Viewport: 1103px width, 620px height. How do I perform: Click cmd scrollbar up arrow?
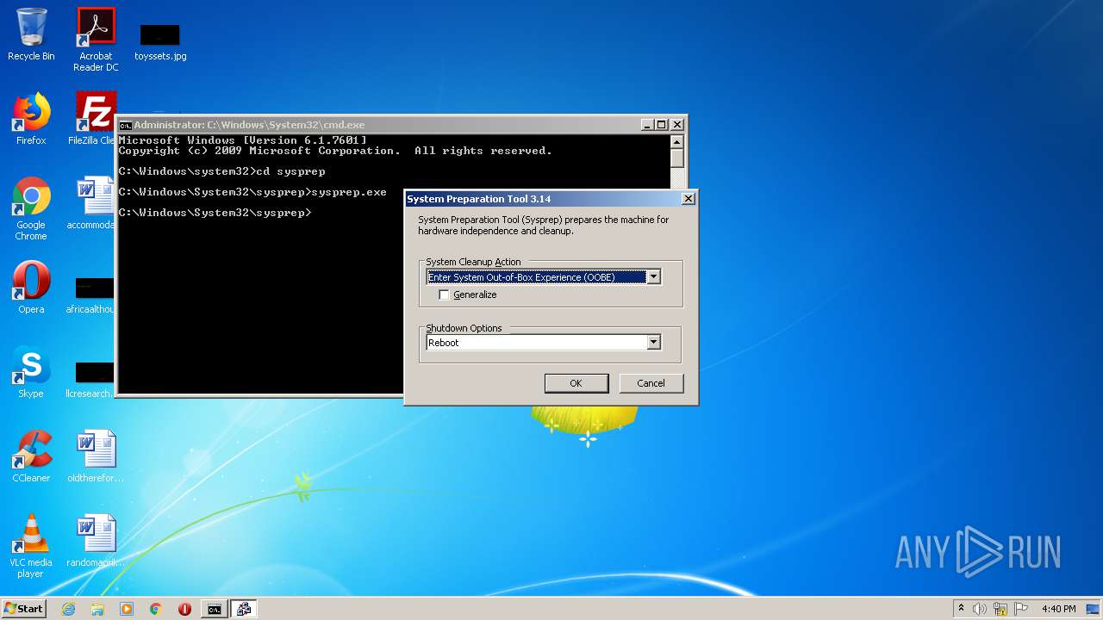[x=676, y=141]
